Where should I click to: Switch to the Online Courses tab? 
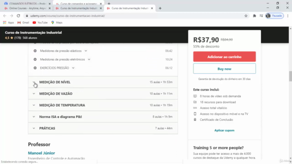tap(27, 8)
